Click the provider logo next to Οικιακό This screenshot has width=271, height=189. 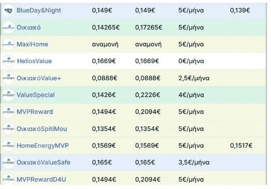click(x=8, y=27)
